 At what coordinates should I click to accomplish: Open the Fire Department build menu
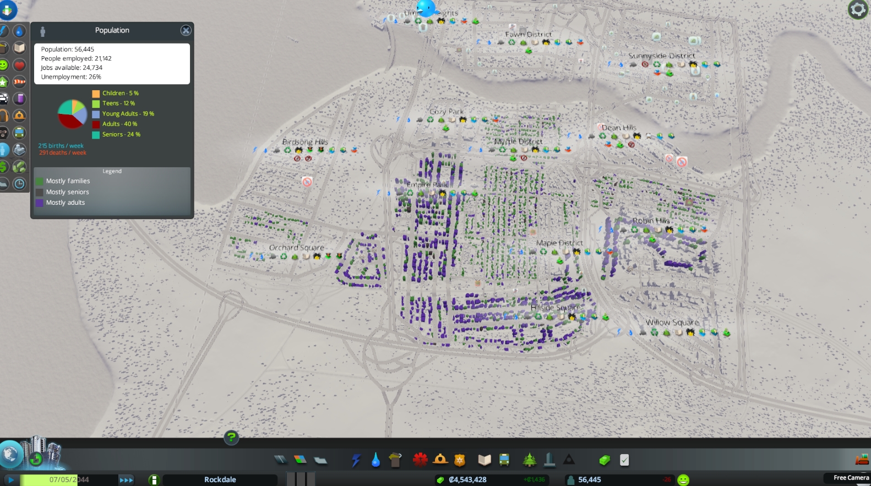pos(440,460)
